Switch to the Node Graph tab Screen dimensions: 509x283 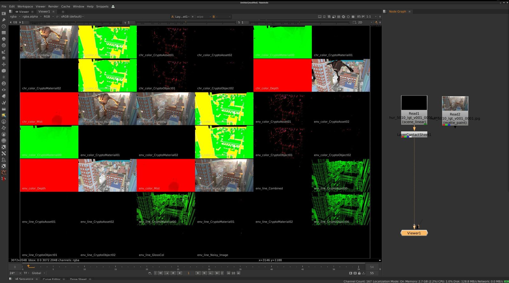tap(397, 11)
